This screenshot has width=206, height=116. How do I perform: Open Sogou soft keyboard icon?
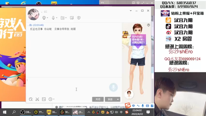coord(147,106)
